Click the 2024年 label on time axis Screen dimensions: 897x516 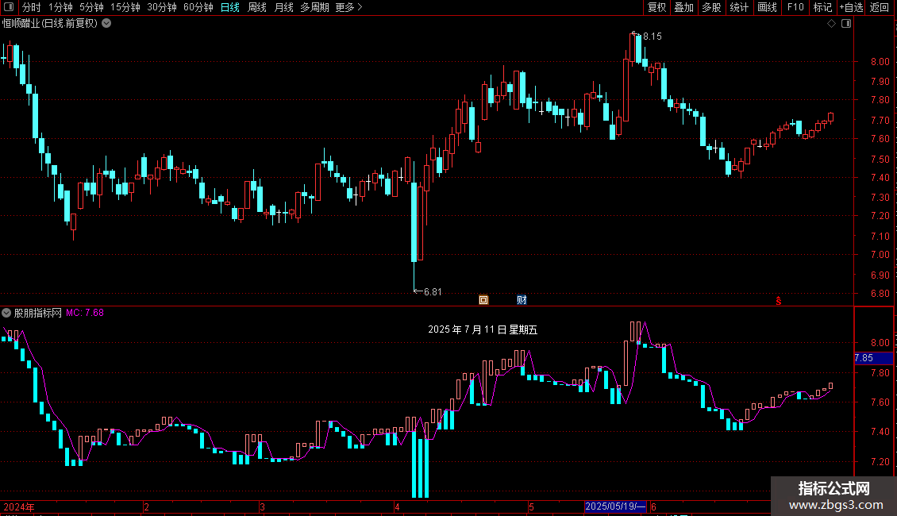[x=19, y=506]
